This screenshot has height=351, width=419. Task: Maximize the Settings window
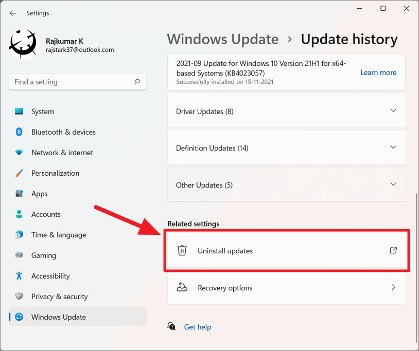point(383,9)
